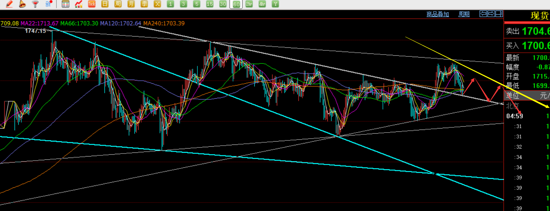Click the funnel filter icon
Screen dimensions: 550x211
35,4
